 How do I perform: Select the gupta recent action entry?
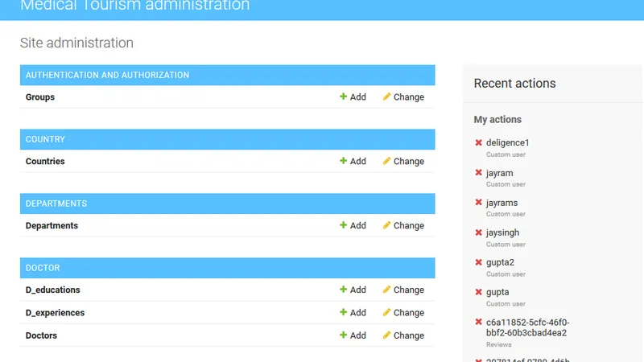(x=497, y=292)
